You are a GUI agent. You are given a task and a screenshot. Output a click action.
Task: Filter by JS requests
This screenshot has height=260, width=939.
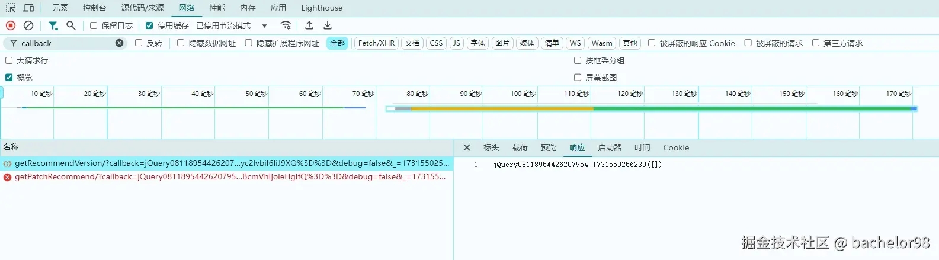coord(457,43)
